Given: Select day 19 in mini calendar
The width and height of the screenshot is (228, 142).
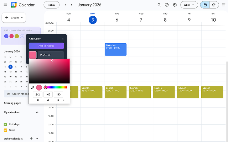Looking at the screenshot, I should point(10,77).
